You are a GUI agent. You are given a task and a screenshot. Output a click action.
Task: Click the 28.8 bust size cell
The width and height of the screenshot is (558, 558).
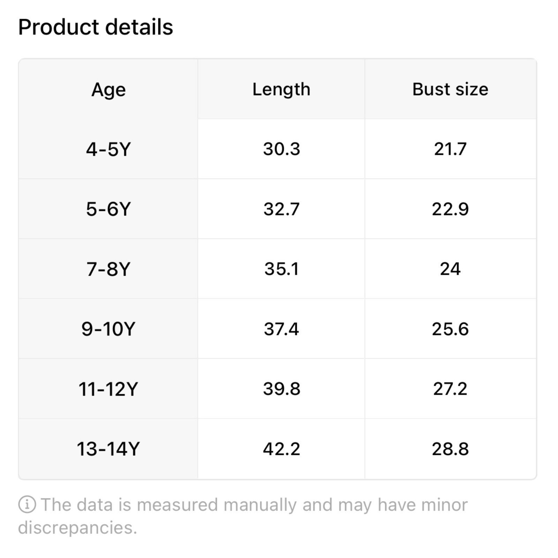tap(450, 448)
